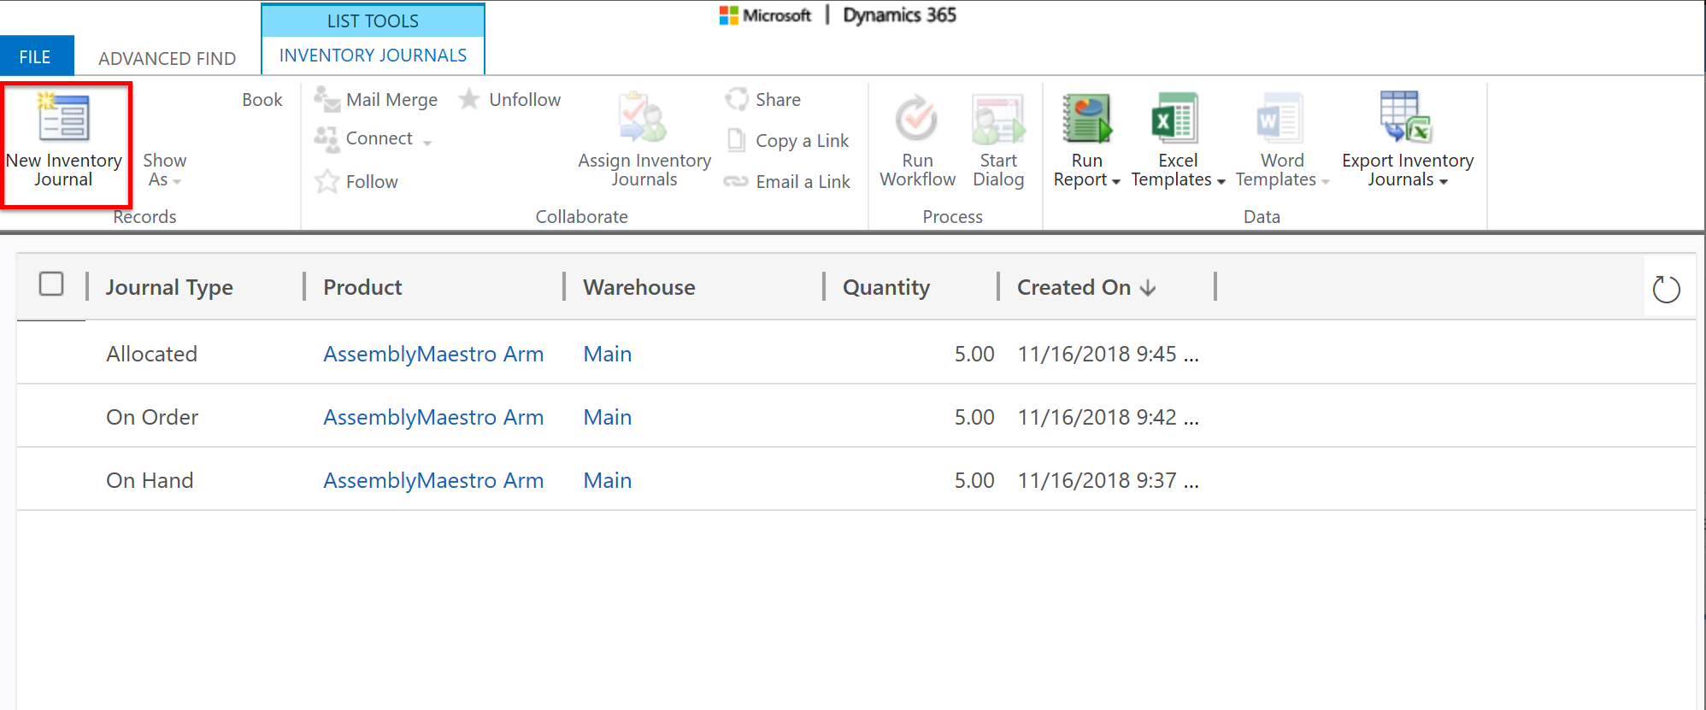This screenshot has height=710, width=1706.
Task: Open the Main warehouse link in the On Hand row
Action: pyautogui.click(x=608, y=480)
